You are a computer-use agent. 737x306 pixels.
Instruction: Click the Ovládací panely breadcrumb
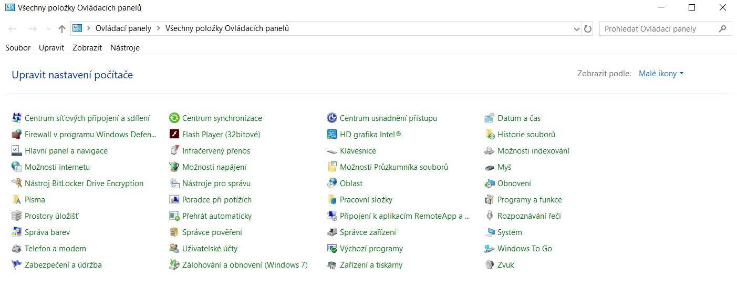point(123,28)
